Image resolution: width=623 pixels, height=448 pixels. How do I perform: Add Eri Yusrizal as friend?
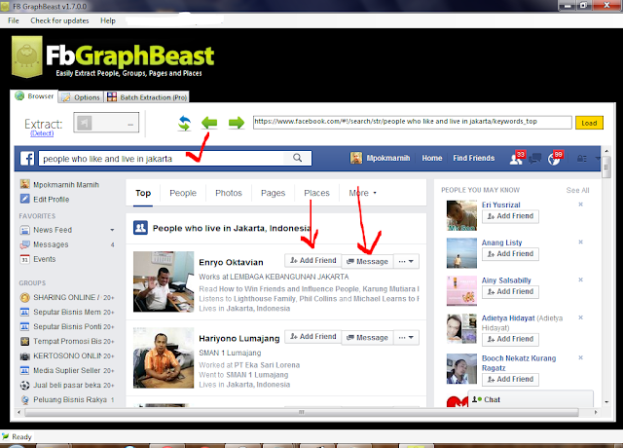[x=510, y=216]
